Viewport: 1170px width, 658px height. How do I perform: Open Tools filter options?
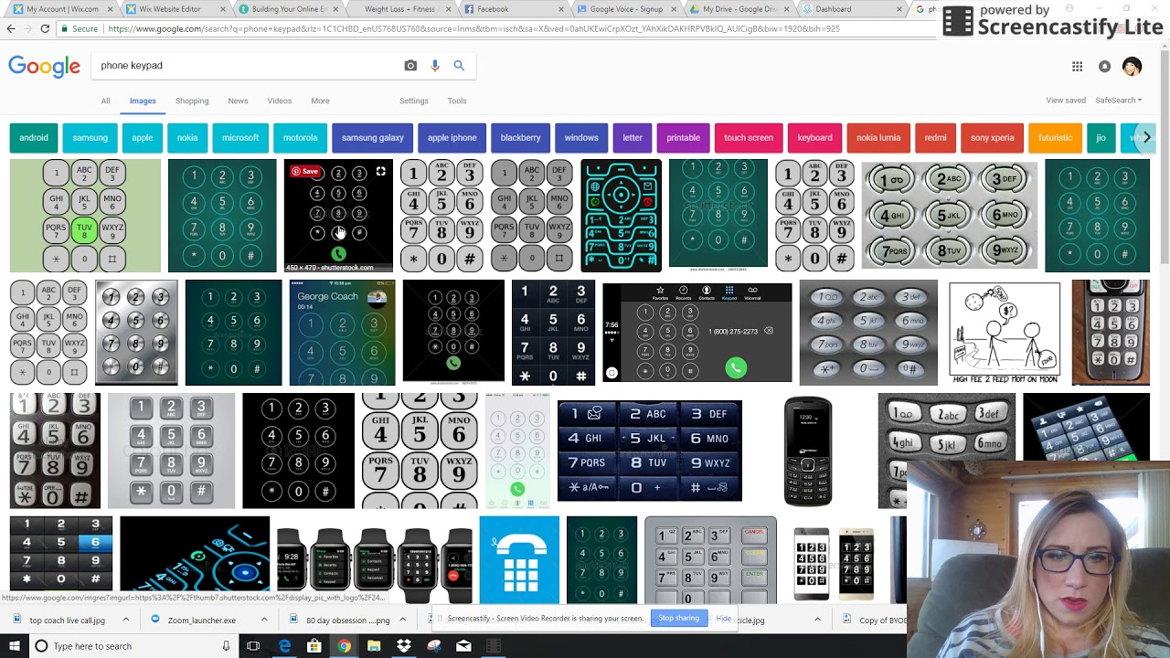coord(457,101)
